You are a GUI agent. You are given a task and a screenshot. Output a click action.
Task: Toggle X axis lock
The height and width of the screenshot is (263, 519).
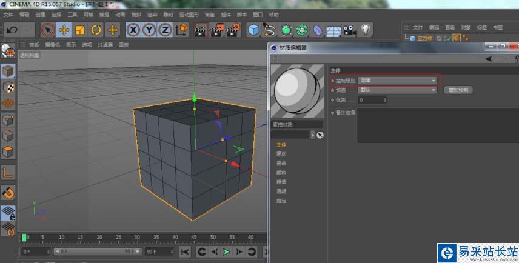click(x=133, y=30)
